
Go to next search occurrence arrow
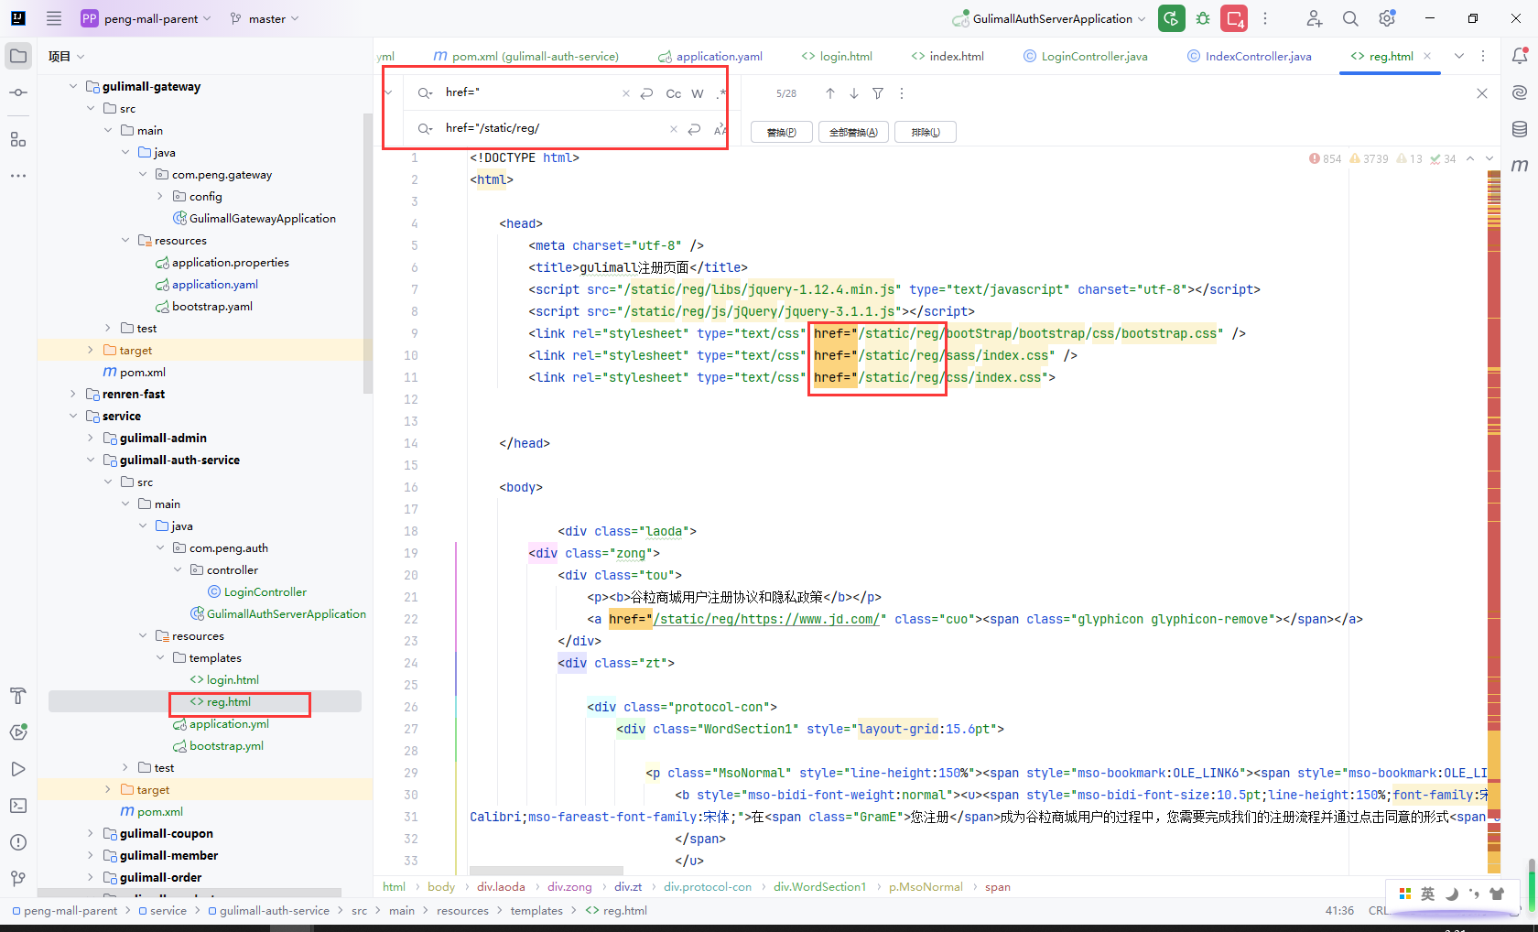coord(854,93)
